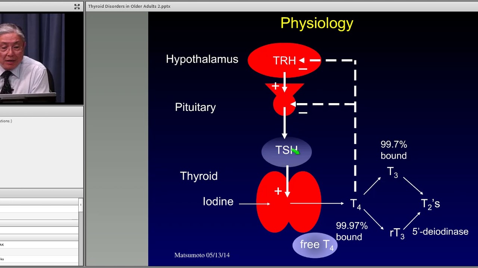Click the 'rT3' label on the slide

(397, 233)
